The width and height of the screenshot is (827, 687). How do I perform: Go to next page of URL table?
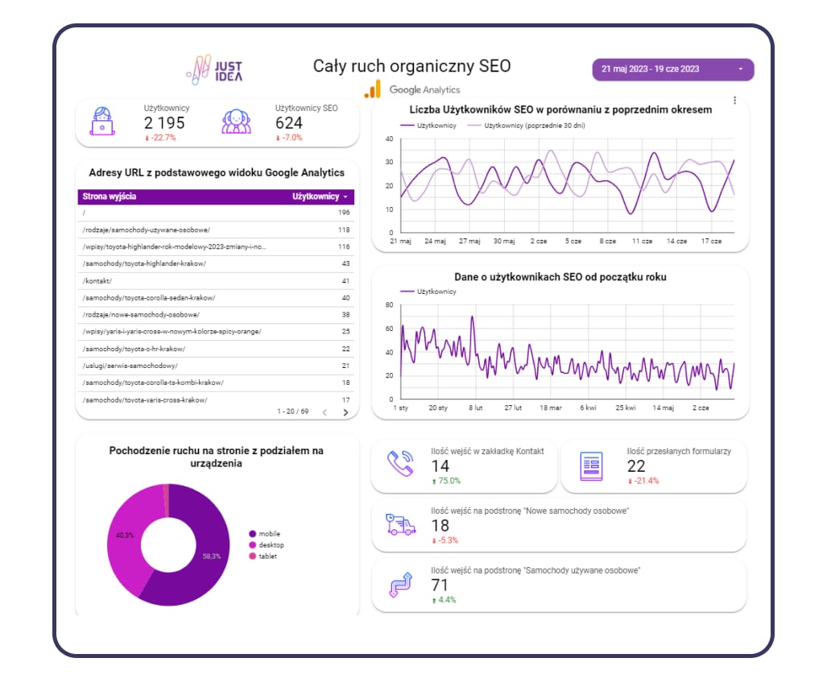(x=345, y=412)
